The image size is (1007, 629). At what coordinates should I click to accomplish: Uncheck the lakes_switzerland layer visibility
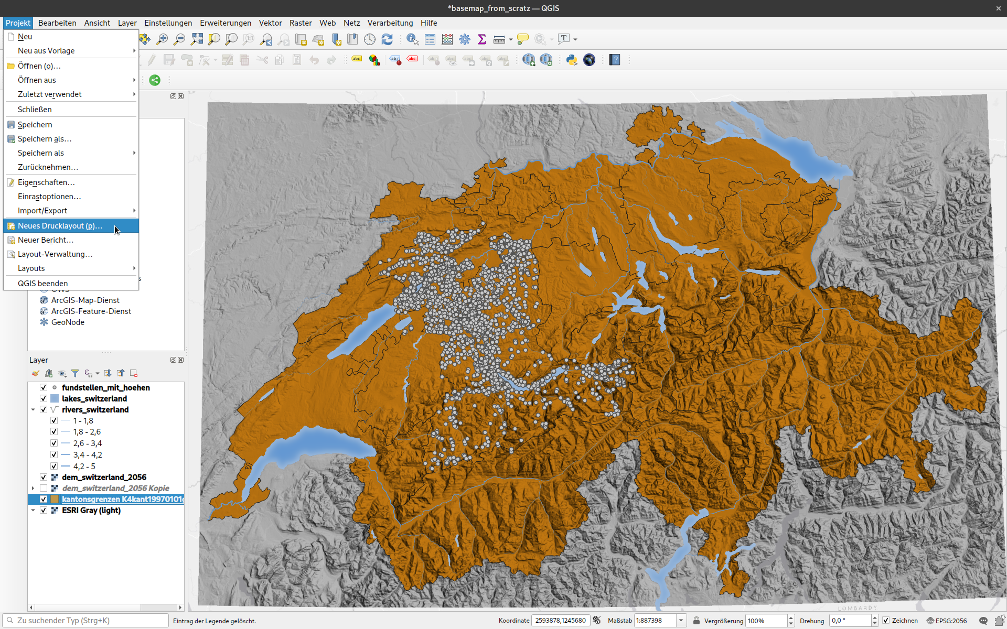point(44,398)
